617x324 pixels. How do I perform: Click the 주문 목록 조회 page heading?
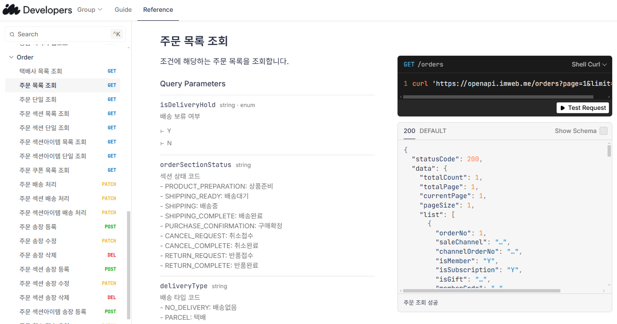click(194, 41)
